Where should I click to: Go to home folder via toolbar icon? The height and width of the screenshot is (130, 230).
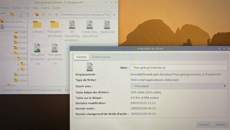click(x=37, y=15)
